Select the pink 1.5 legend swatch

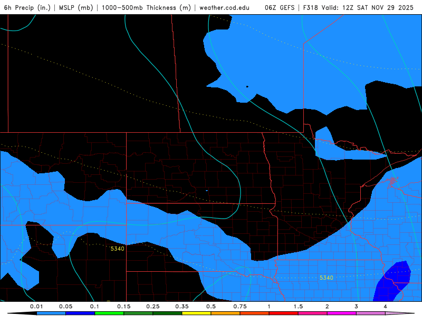click(313, 313)
